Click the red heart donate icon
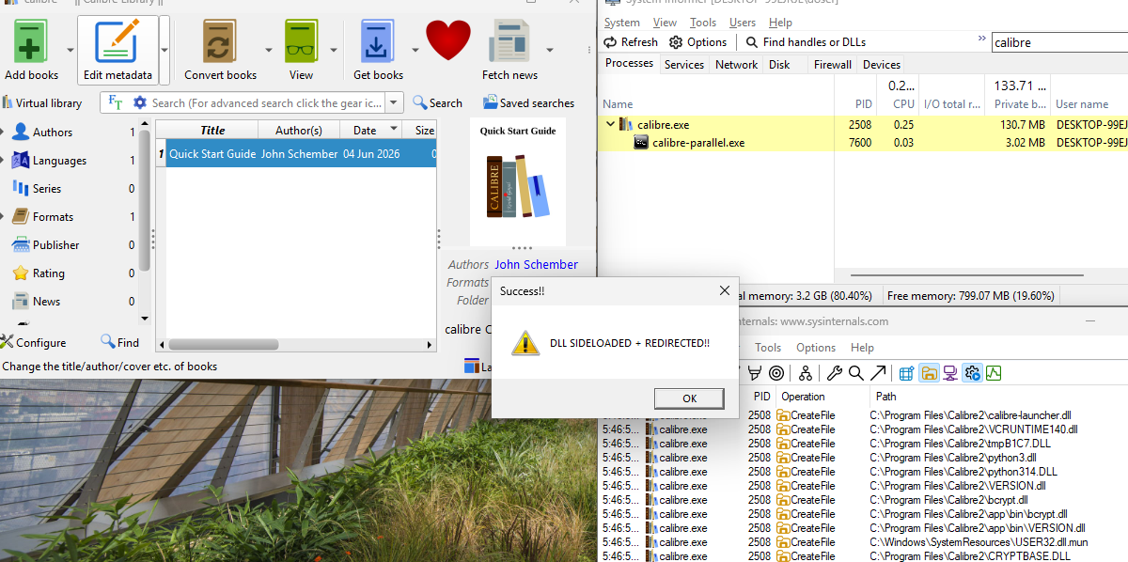 coord(448,40)
